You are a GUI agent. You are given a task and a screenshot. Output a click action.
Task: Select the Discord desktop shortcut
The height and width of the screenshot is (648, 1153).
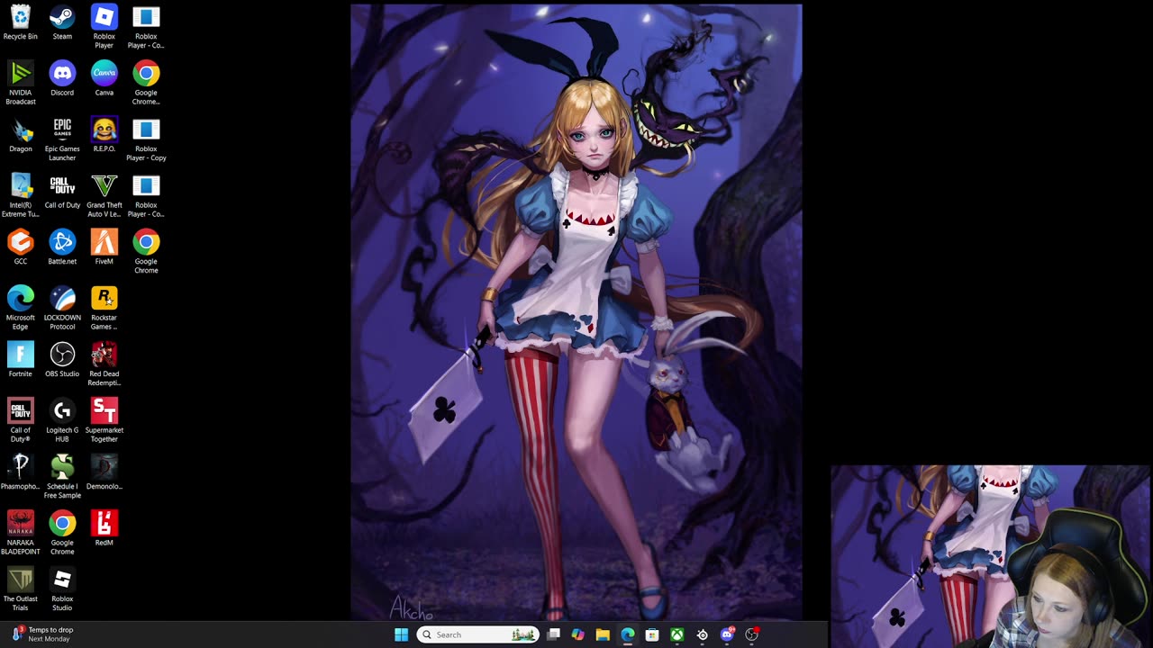click(x=62, y=79)
